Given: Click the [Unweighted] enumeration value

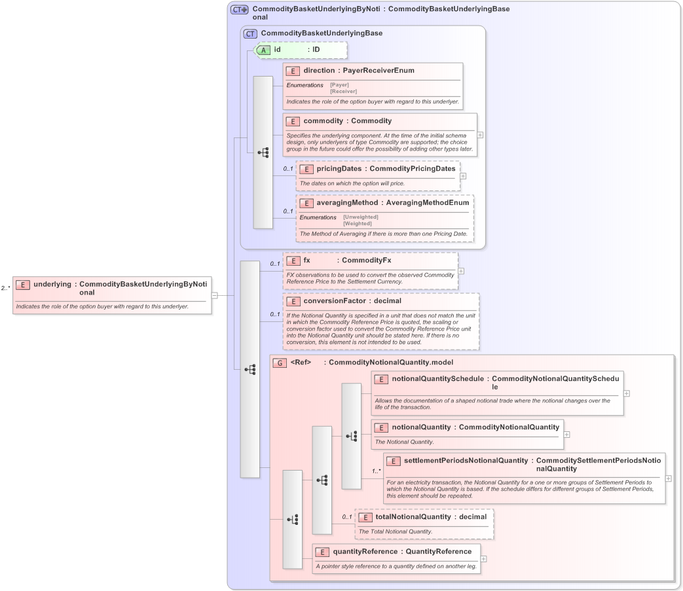Looking at the screenshot, I should (x=361, y=217).
